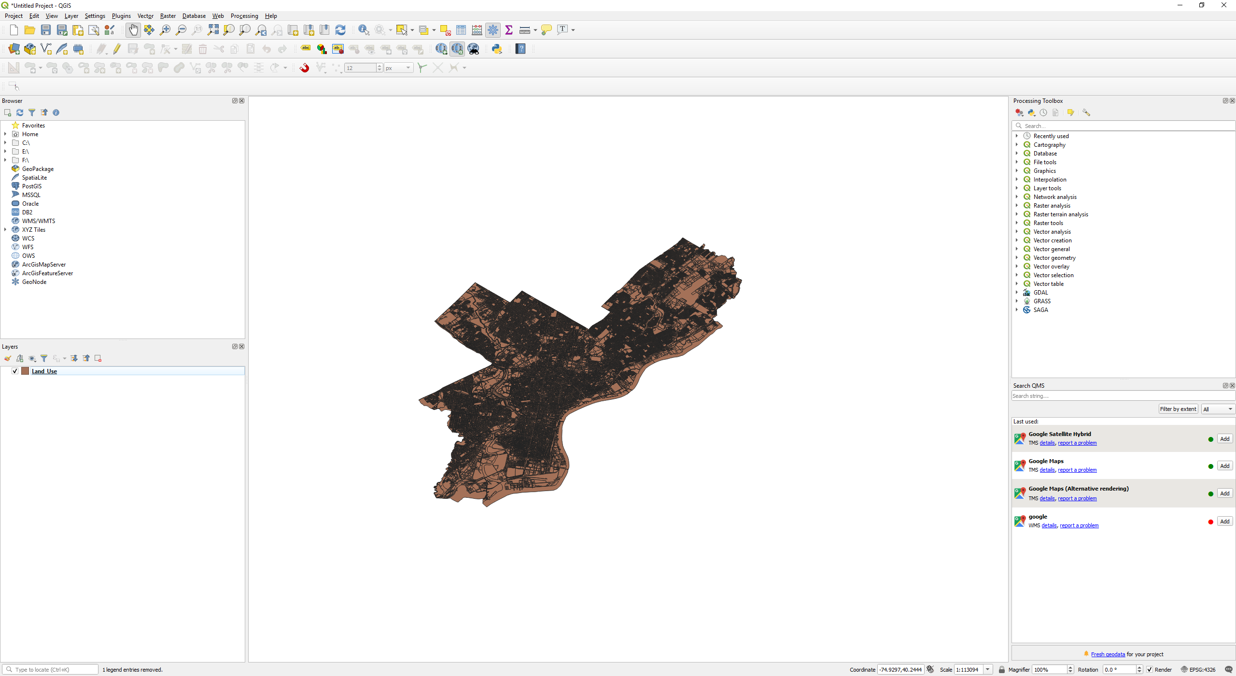Select the Pan Map hand tool
This screenshot has height=676, width=1236.
pyautogui.click(x=133, y=30)
